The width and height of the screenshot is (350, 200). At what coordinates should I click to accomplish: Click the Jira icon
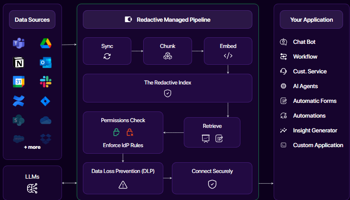46,101
